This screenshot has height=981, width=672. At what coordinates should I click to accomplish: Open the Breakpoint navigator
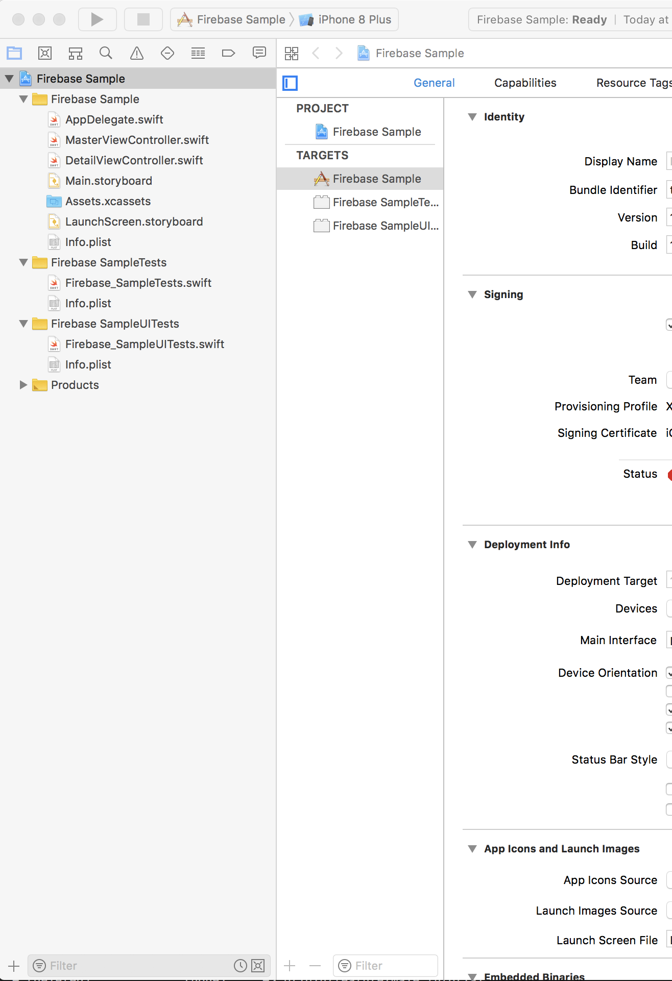228,53
